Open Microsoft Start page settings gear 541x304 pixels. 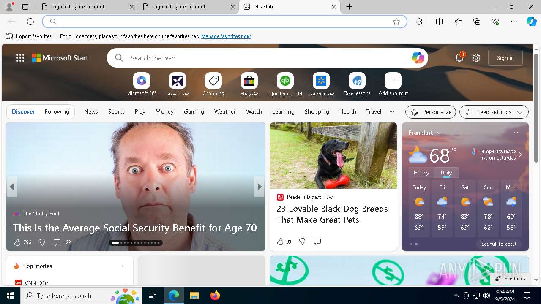(x=476, y=58)
